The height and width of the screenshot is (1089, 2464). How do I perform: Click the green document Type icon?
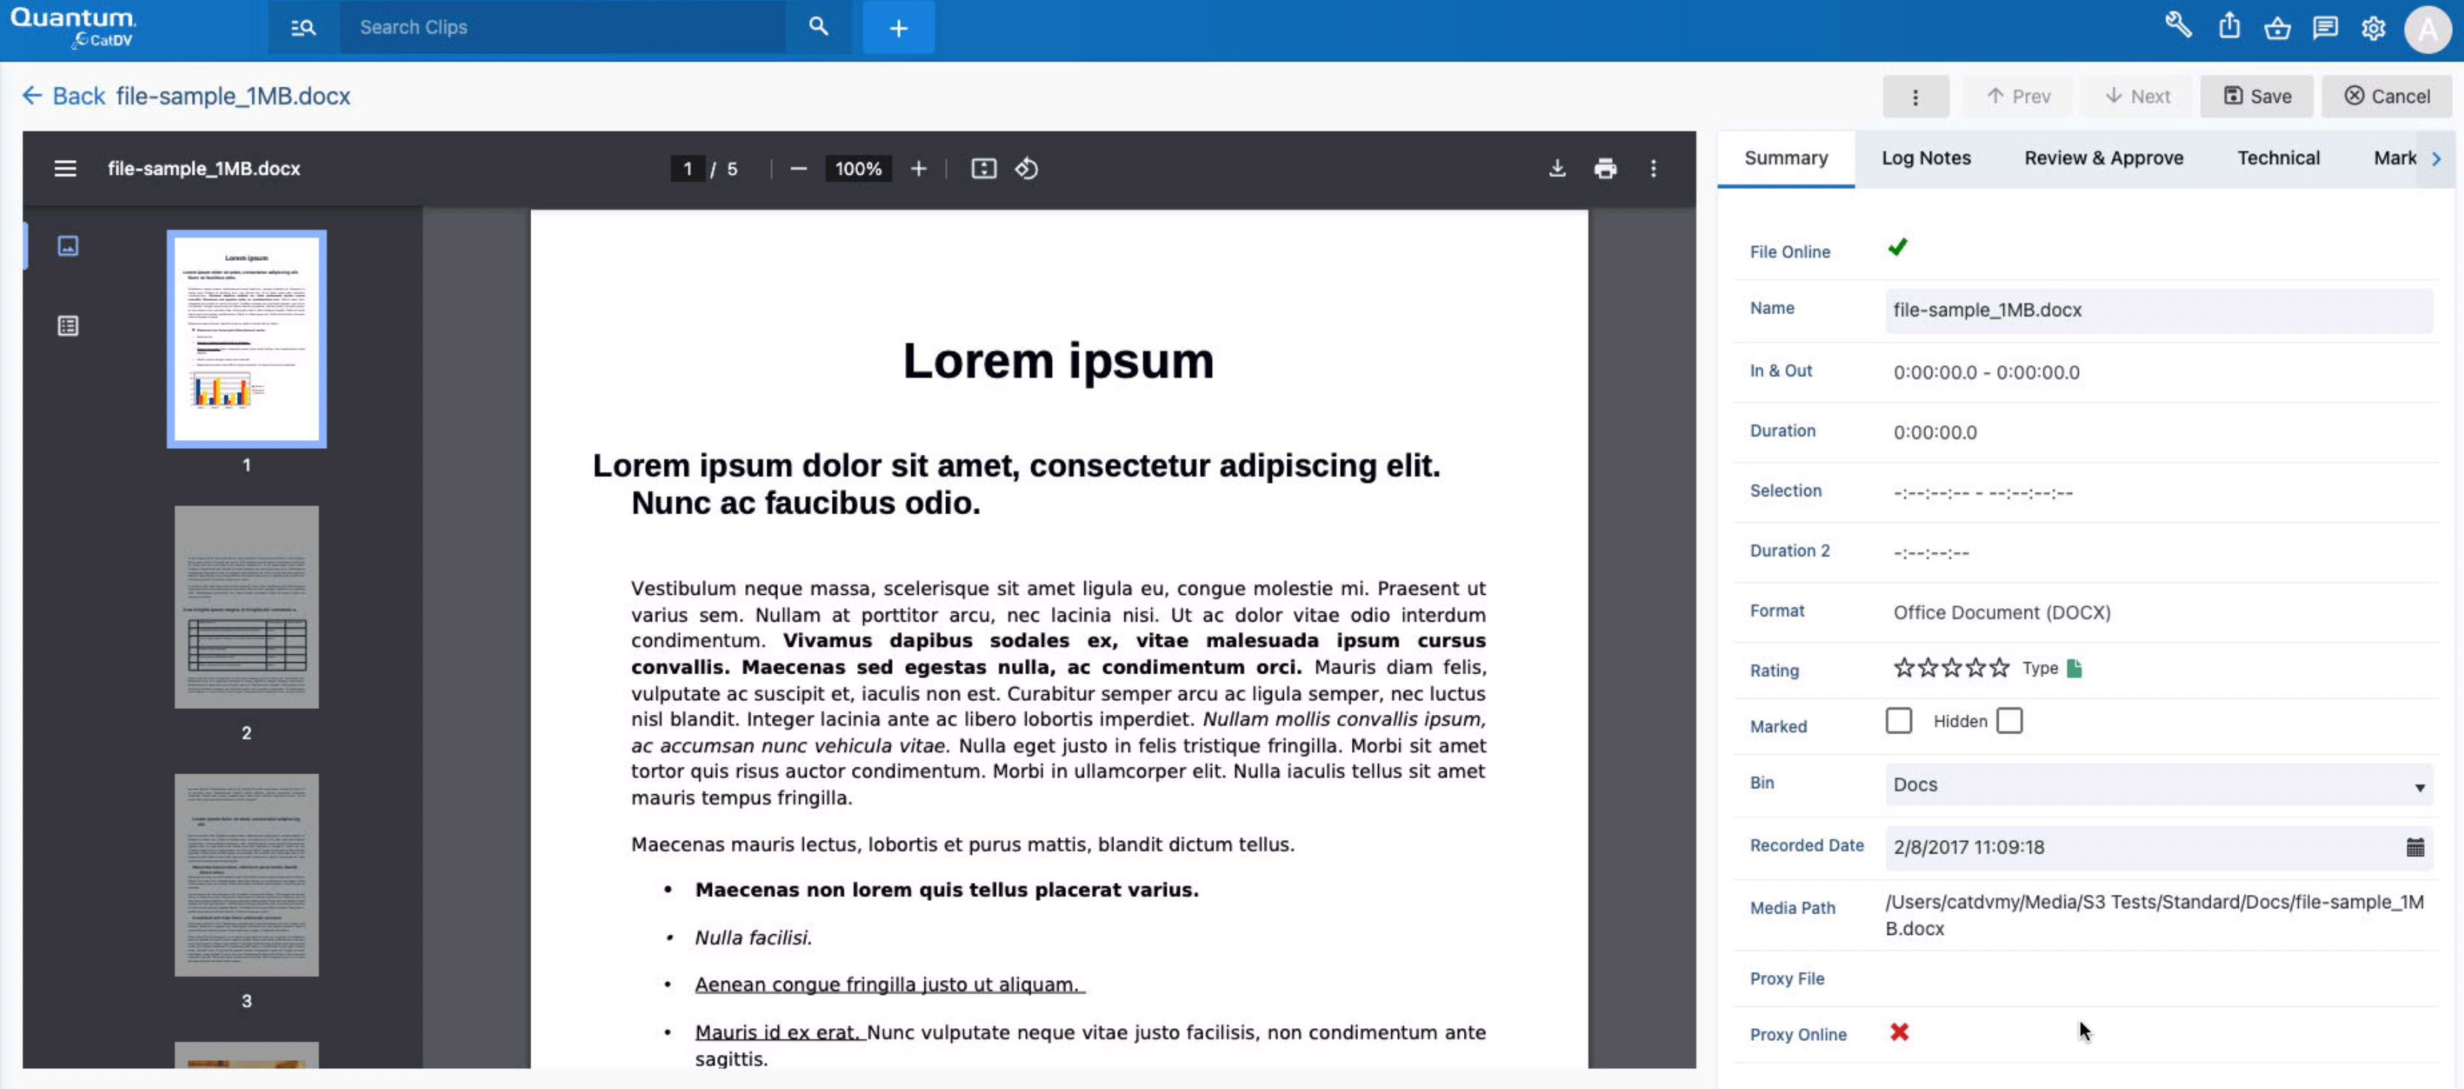2074,668
